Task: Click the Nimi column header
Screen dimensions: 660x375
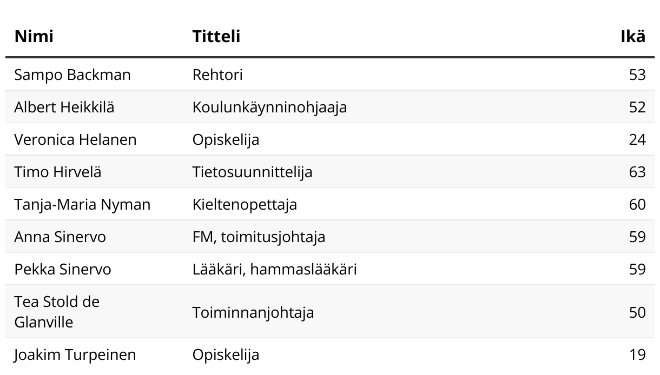Action: point(34,36)
